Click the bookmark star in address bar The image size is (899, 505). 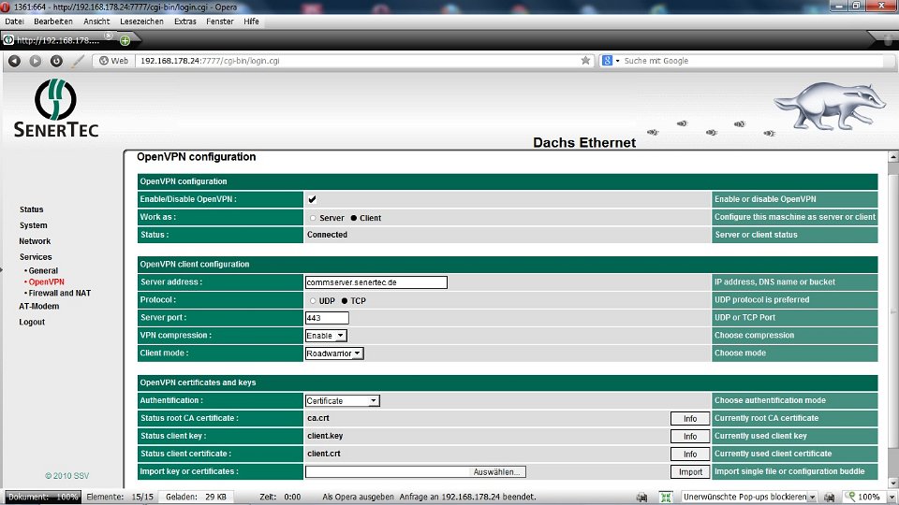tap(586, 61)
